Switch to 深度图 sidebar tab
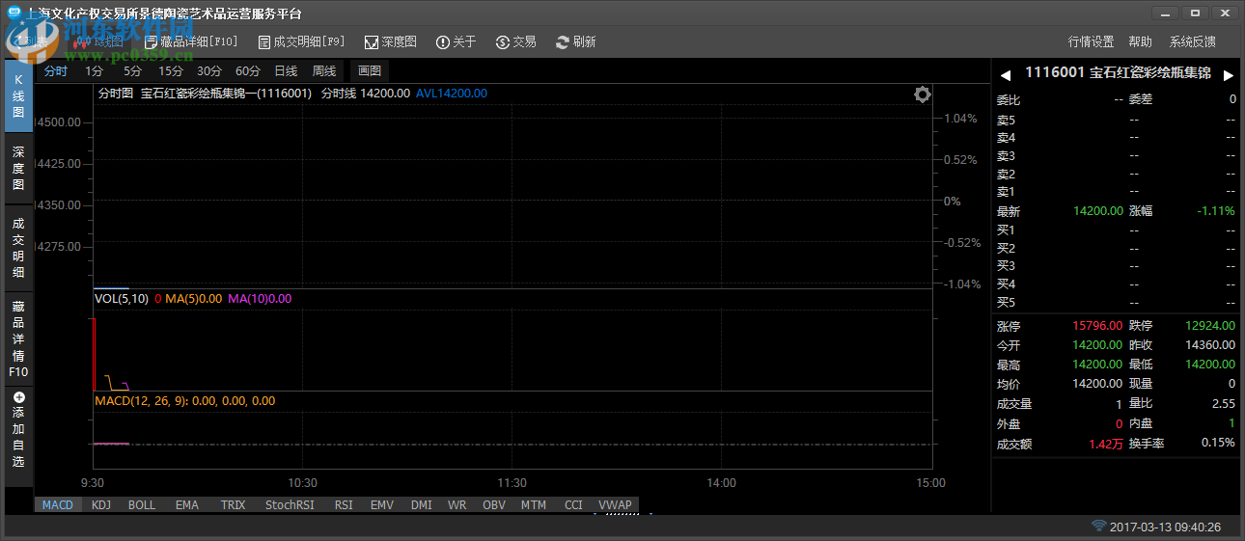The width and height of the screenshot is (1245, 541). point(18,168)
